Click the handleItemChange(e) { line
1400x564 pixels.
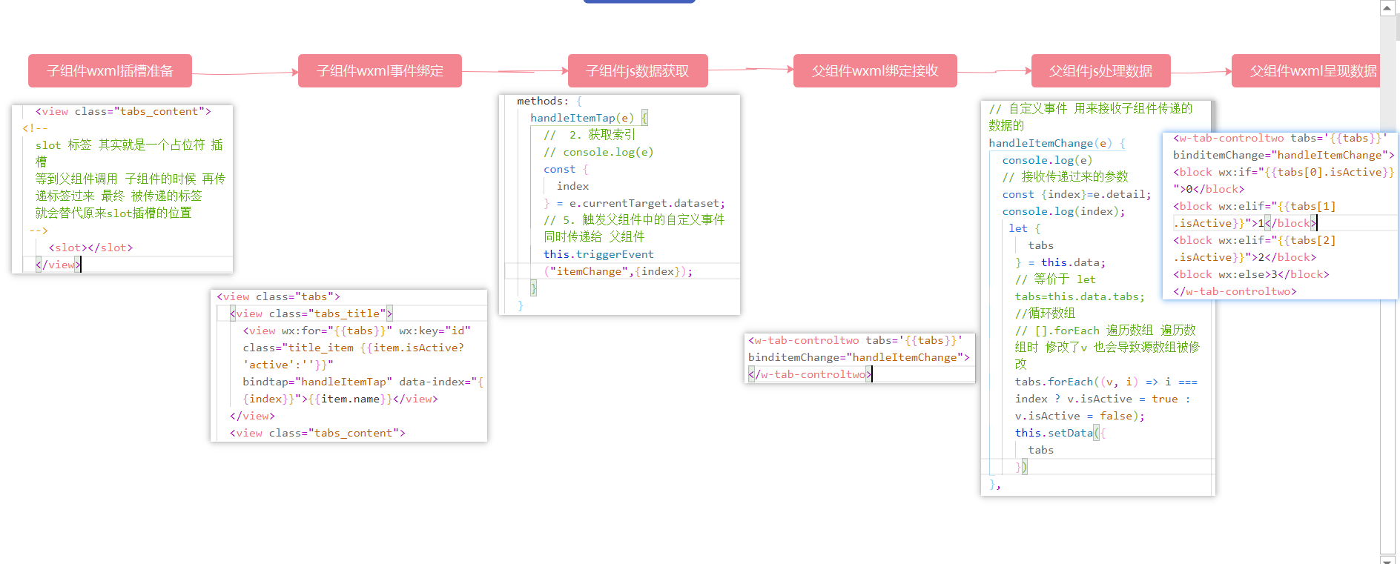1057,143
